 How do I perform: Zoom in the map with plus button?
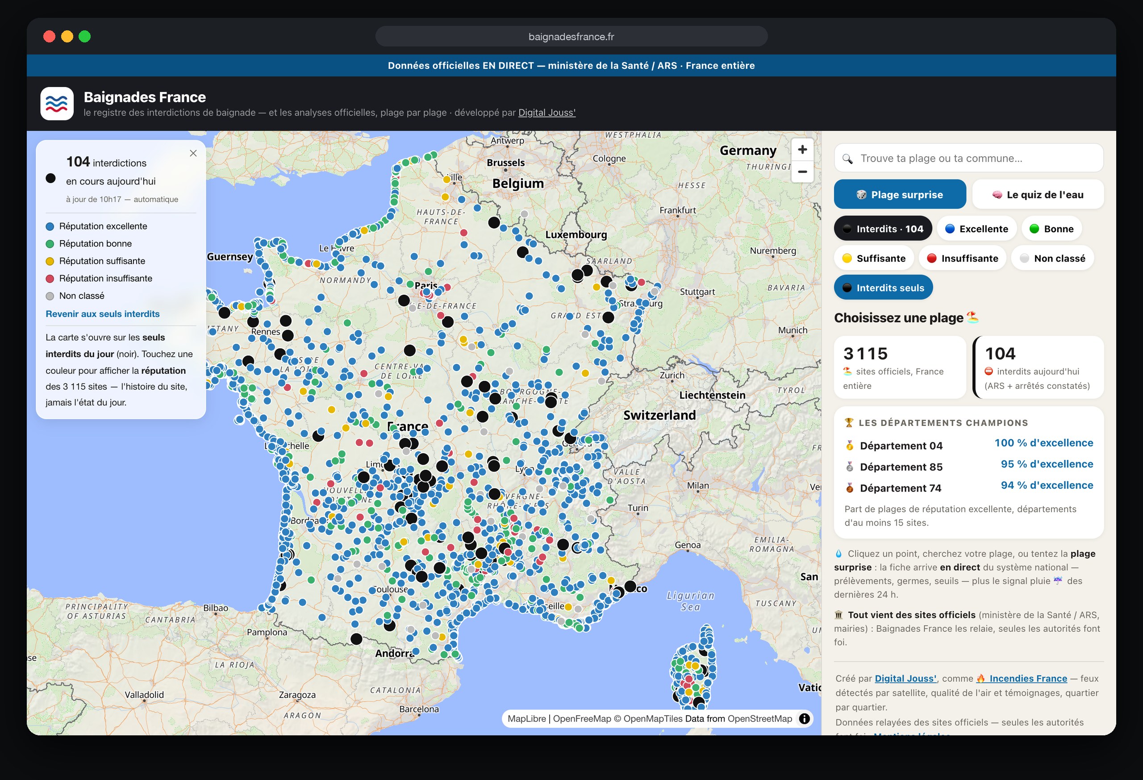pos(802,150)
